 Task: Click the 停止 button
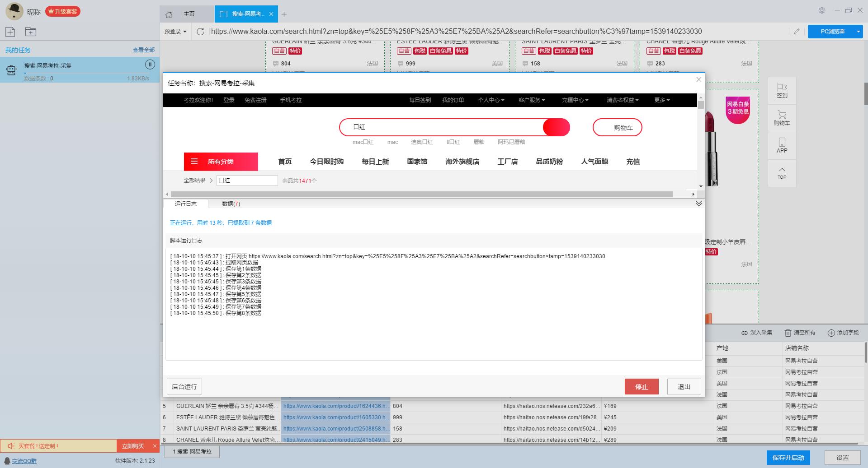[x=642, y=387]
